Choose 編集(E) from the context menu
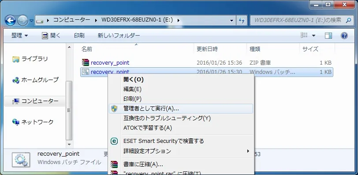Image resolution: width=358 pixels, height=175 pixels. 181,89
